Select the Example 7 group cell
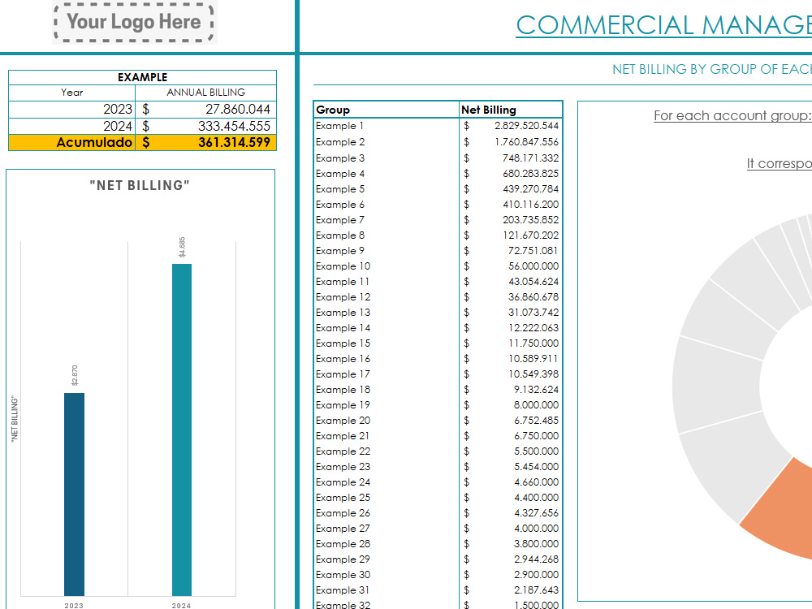 coord(387,220)
